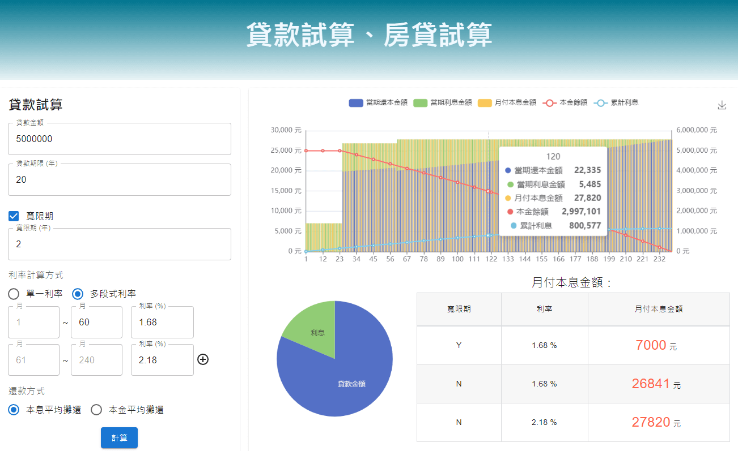Choose 本金平均攤還 repayment method
The width and height of the screenshot is (738, 451).
pyautogui.click(x=96, y=410)
